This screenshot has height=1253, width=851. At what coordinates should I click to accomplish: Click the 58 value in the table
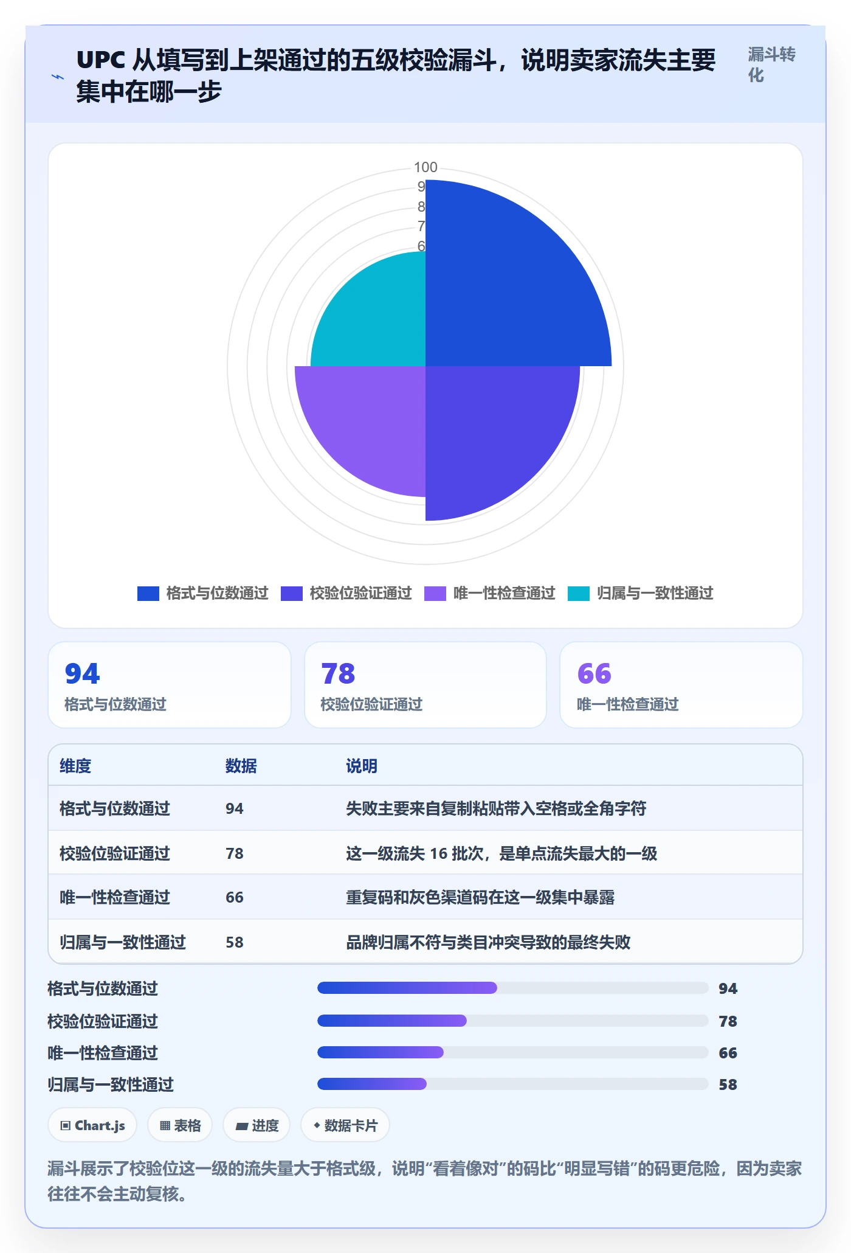point(235,942)
